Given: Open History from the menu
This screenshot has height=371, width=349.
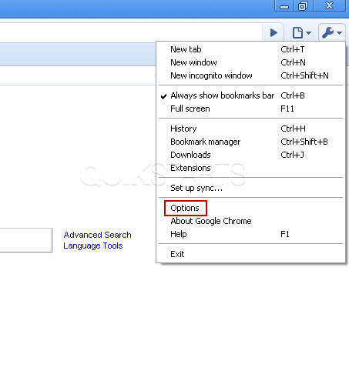Looking at the screenshot, I should coord(250,129).
